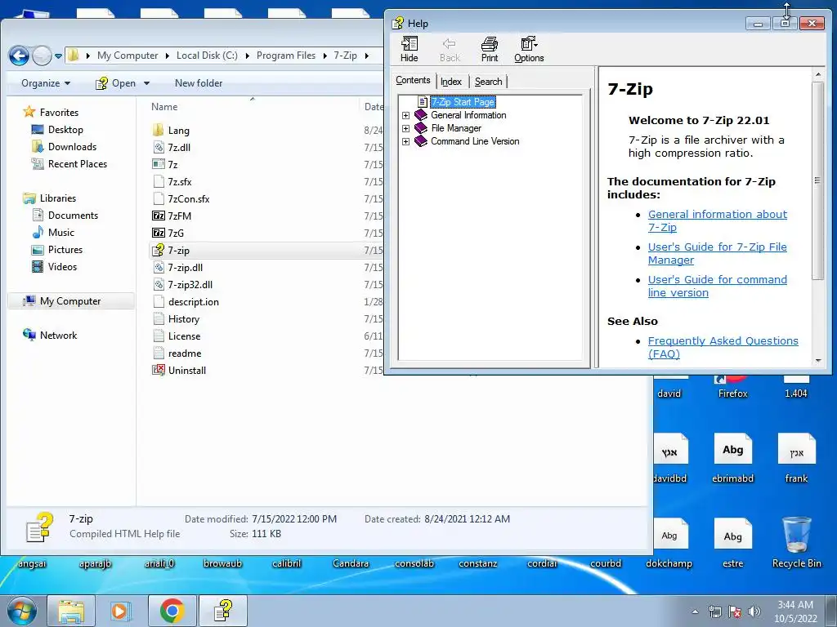Select Videos under Libraries
The width and height of the screenshot is (837, 627).
[62, 267]
